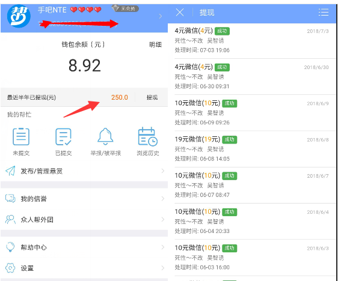Image resolution: width=338 pixels, height=281 pixels.
Task: Tap the 钱包余额（元）label
Action: [x=83, y=44]
